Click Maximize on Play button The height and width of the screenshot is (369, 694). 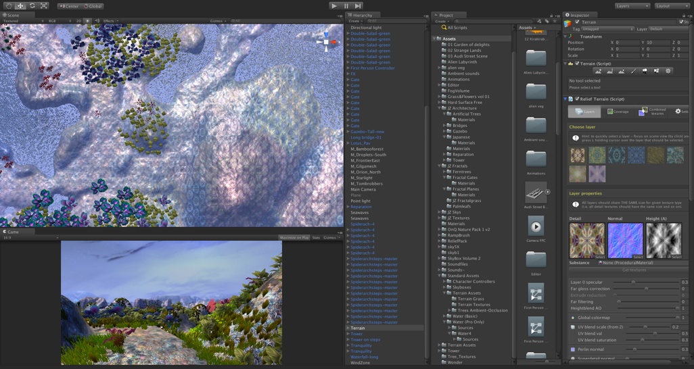point(294,238)
